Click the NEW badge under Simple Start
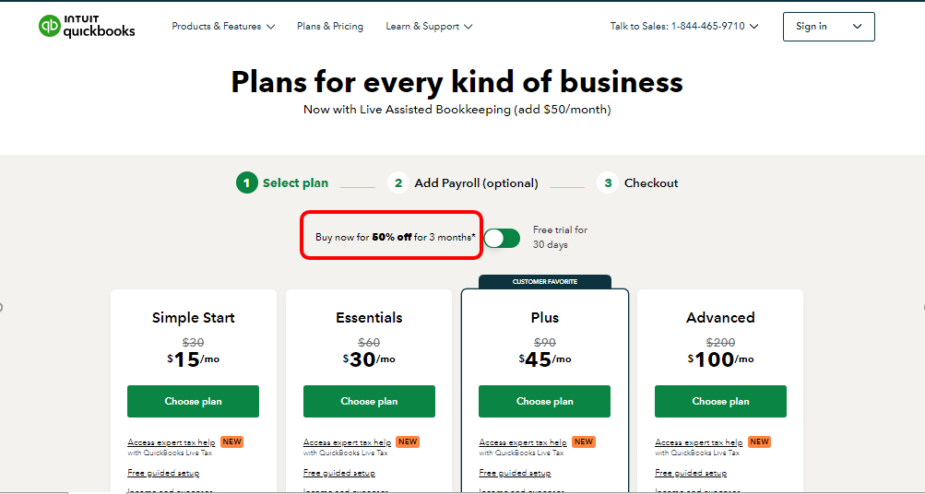This screenshot has width=925, height=494. click(231, 442)
